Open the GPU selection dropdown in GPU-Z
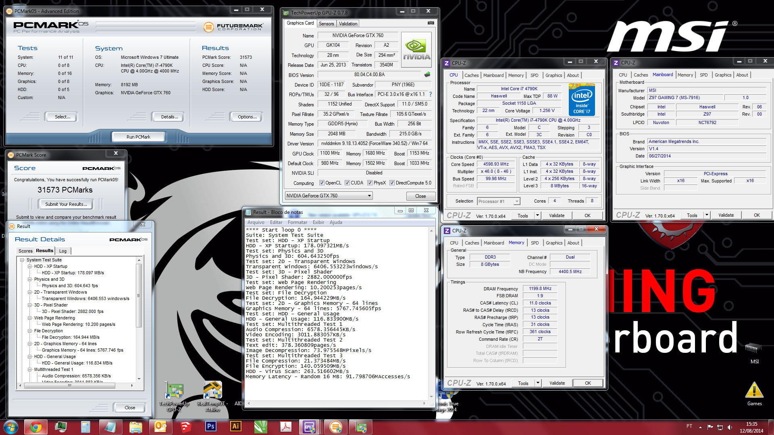 pyautogui.click(x=329, y=196)
